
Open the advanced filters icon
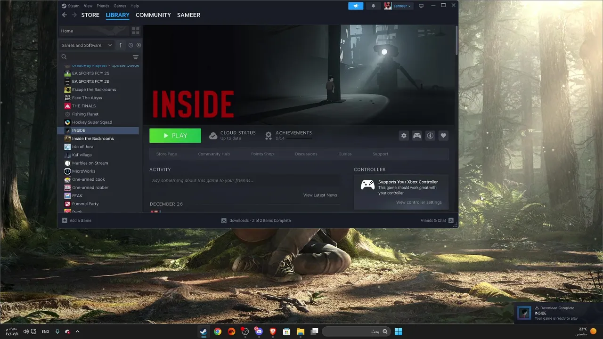click(136, 57)
